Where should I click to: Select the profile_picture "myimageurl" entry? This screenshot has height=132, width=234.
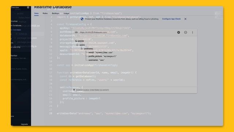click(102, 56)
